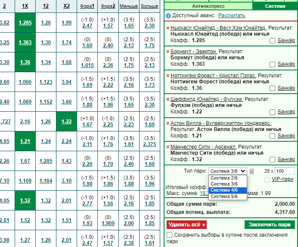
Task: Open the Ньюкасл Юнайтед - Вест Хэм Юнайтед match link
Action: 219,28
